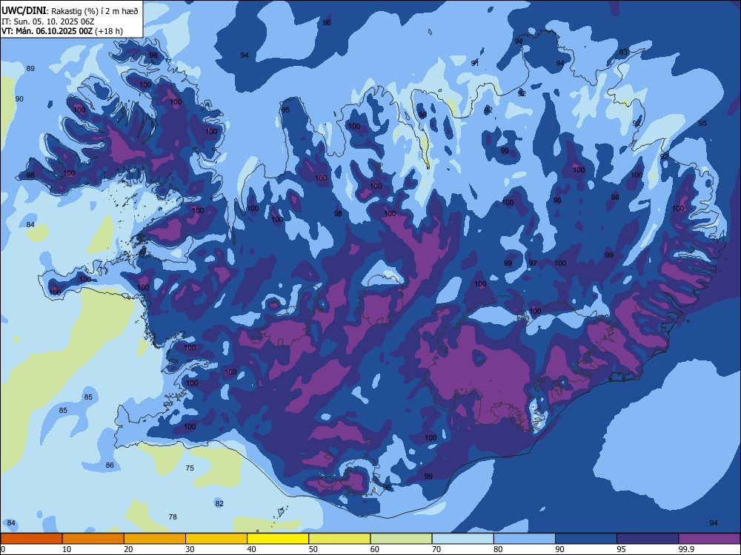Pick the amber 20–30 legend swatch

coord(155,539)
